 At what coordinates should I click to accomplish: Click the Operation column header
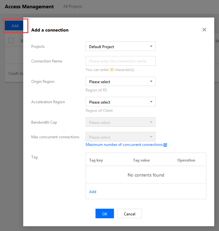tap(186, 160)
